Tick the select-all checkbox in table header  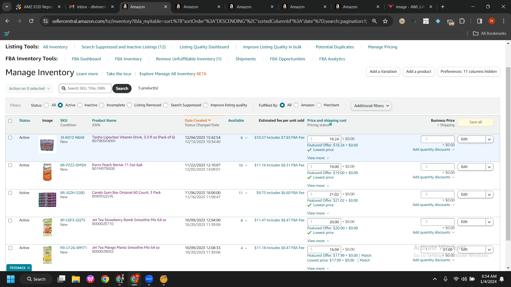click(10, 121)
